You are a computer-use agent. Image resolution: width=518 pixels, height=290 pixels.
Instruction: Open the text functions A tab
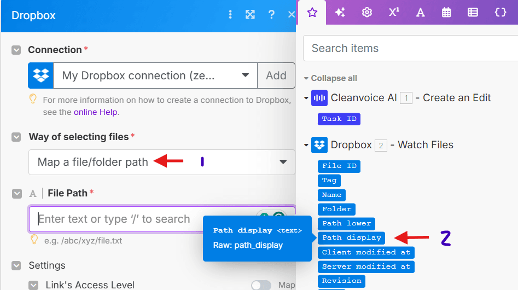(x=420, y=13)
